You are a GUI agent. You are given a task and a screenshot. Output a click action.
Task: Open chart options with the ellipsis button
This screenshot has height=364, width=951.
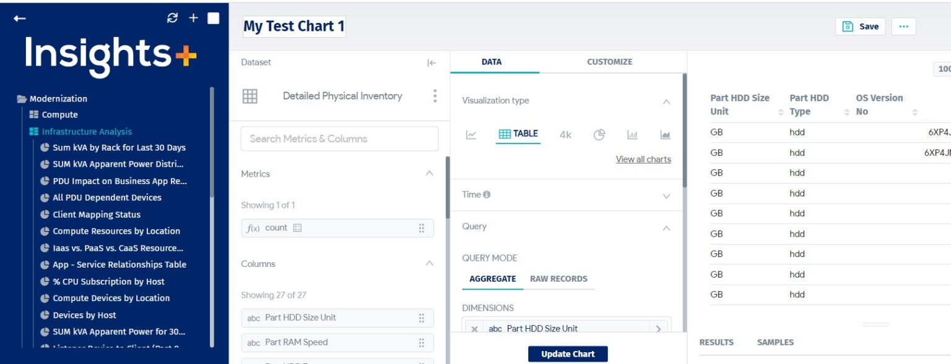pyautogui.click(x=903, y=26)
